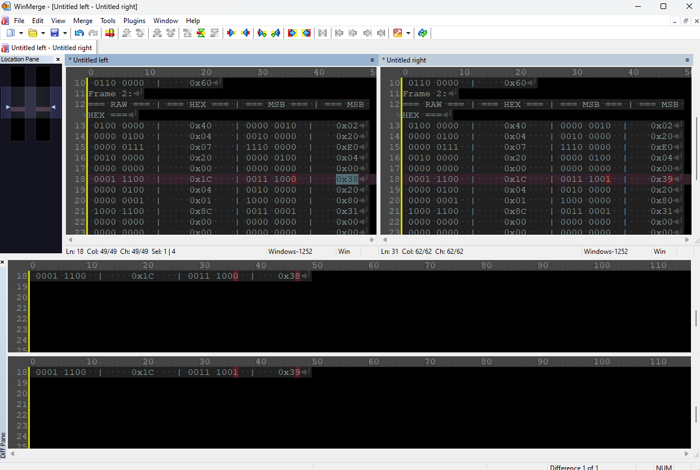Close the Location Pane
This screenshot has height=470, width=700.
pos(57,59)
